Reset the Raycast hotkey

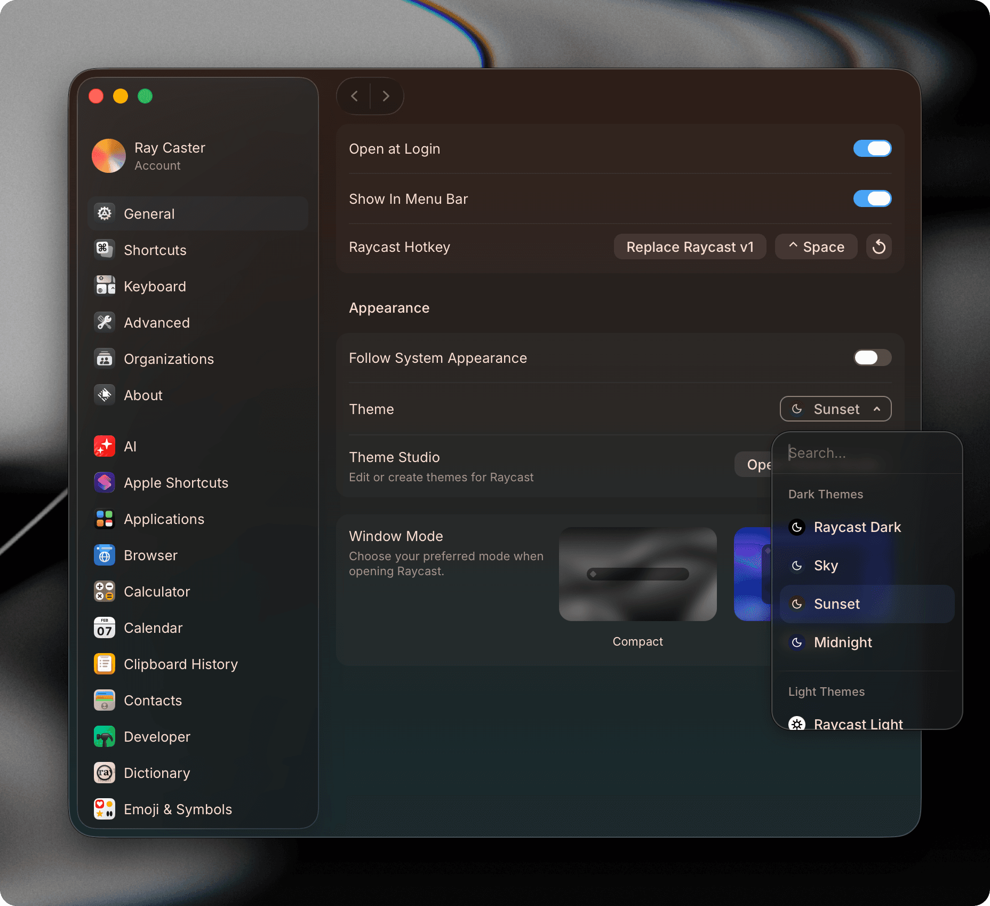(879, 247)
